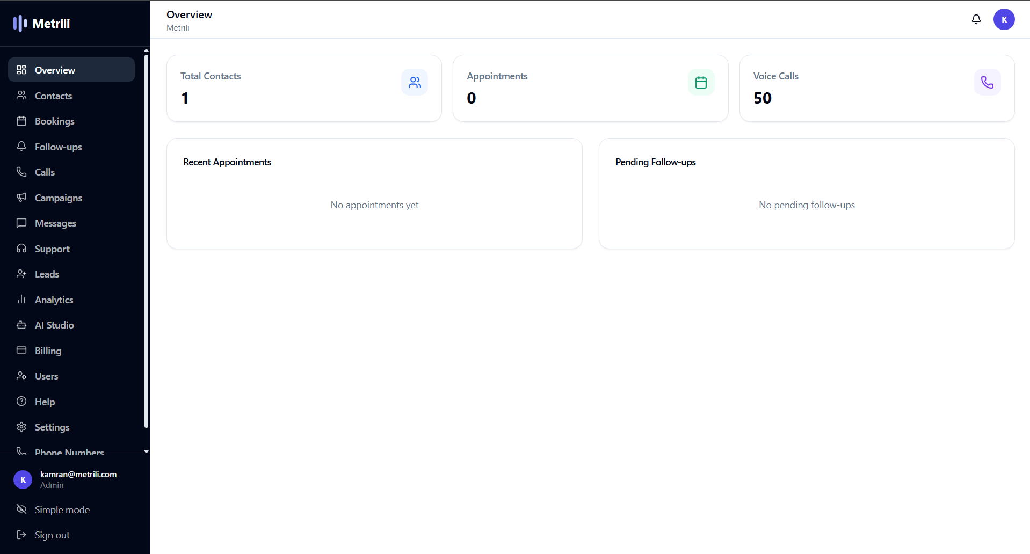Viewport: 1030px width, 554px height.
Task: Click the Users gear-person icon
Action: (21, 376)
